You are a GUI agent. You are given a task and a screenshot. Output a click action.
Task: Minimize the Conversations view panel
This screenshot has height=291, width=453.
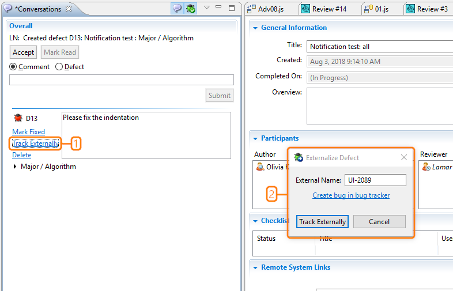coord(218,7)
